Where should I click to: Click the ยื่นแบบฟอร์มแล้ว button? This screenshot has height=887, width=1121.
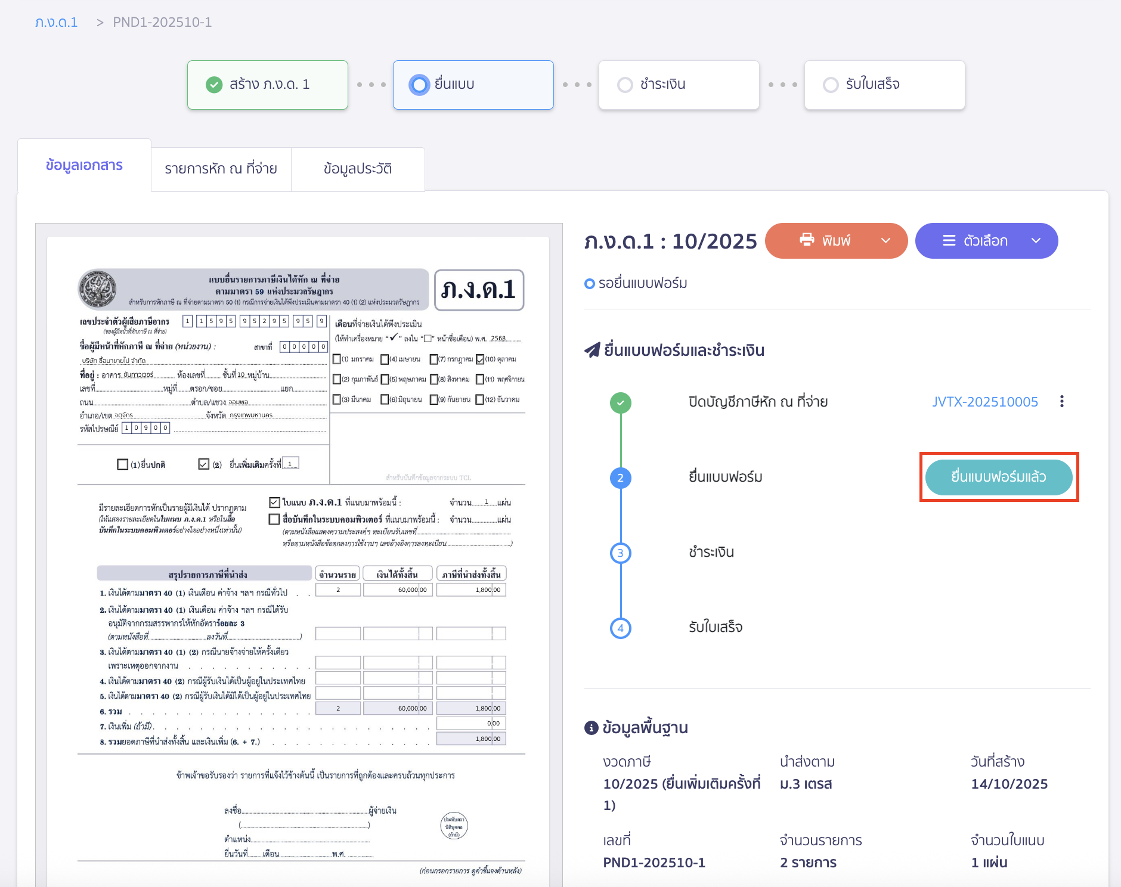click(999, 477)
